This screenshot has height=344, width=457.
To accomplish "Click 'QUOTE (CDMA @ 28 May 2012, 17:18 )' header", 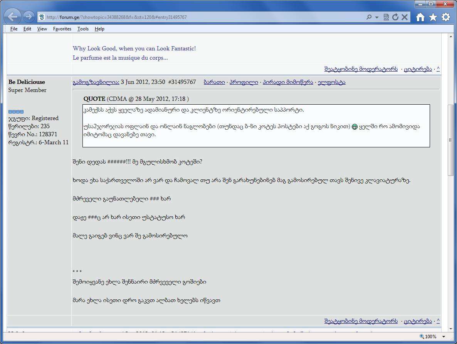I will click(136, 99).
